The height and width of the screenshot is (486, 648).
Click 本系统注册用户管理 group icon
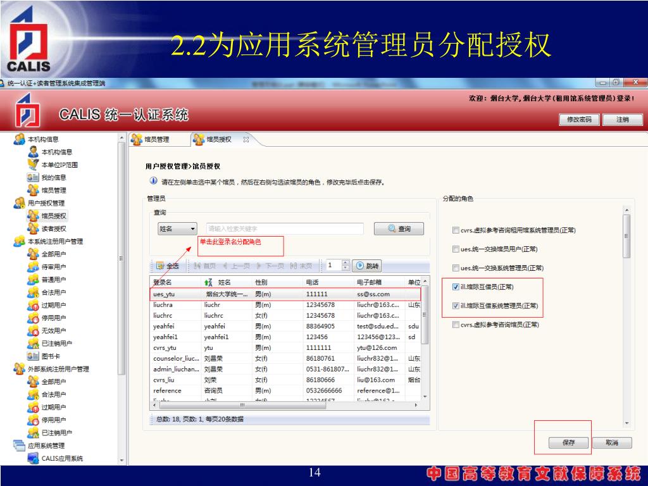point(19,241)
